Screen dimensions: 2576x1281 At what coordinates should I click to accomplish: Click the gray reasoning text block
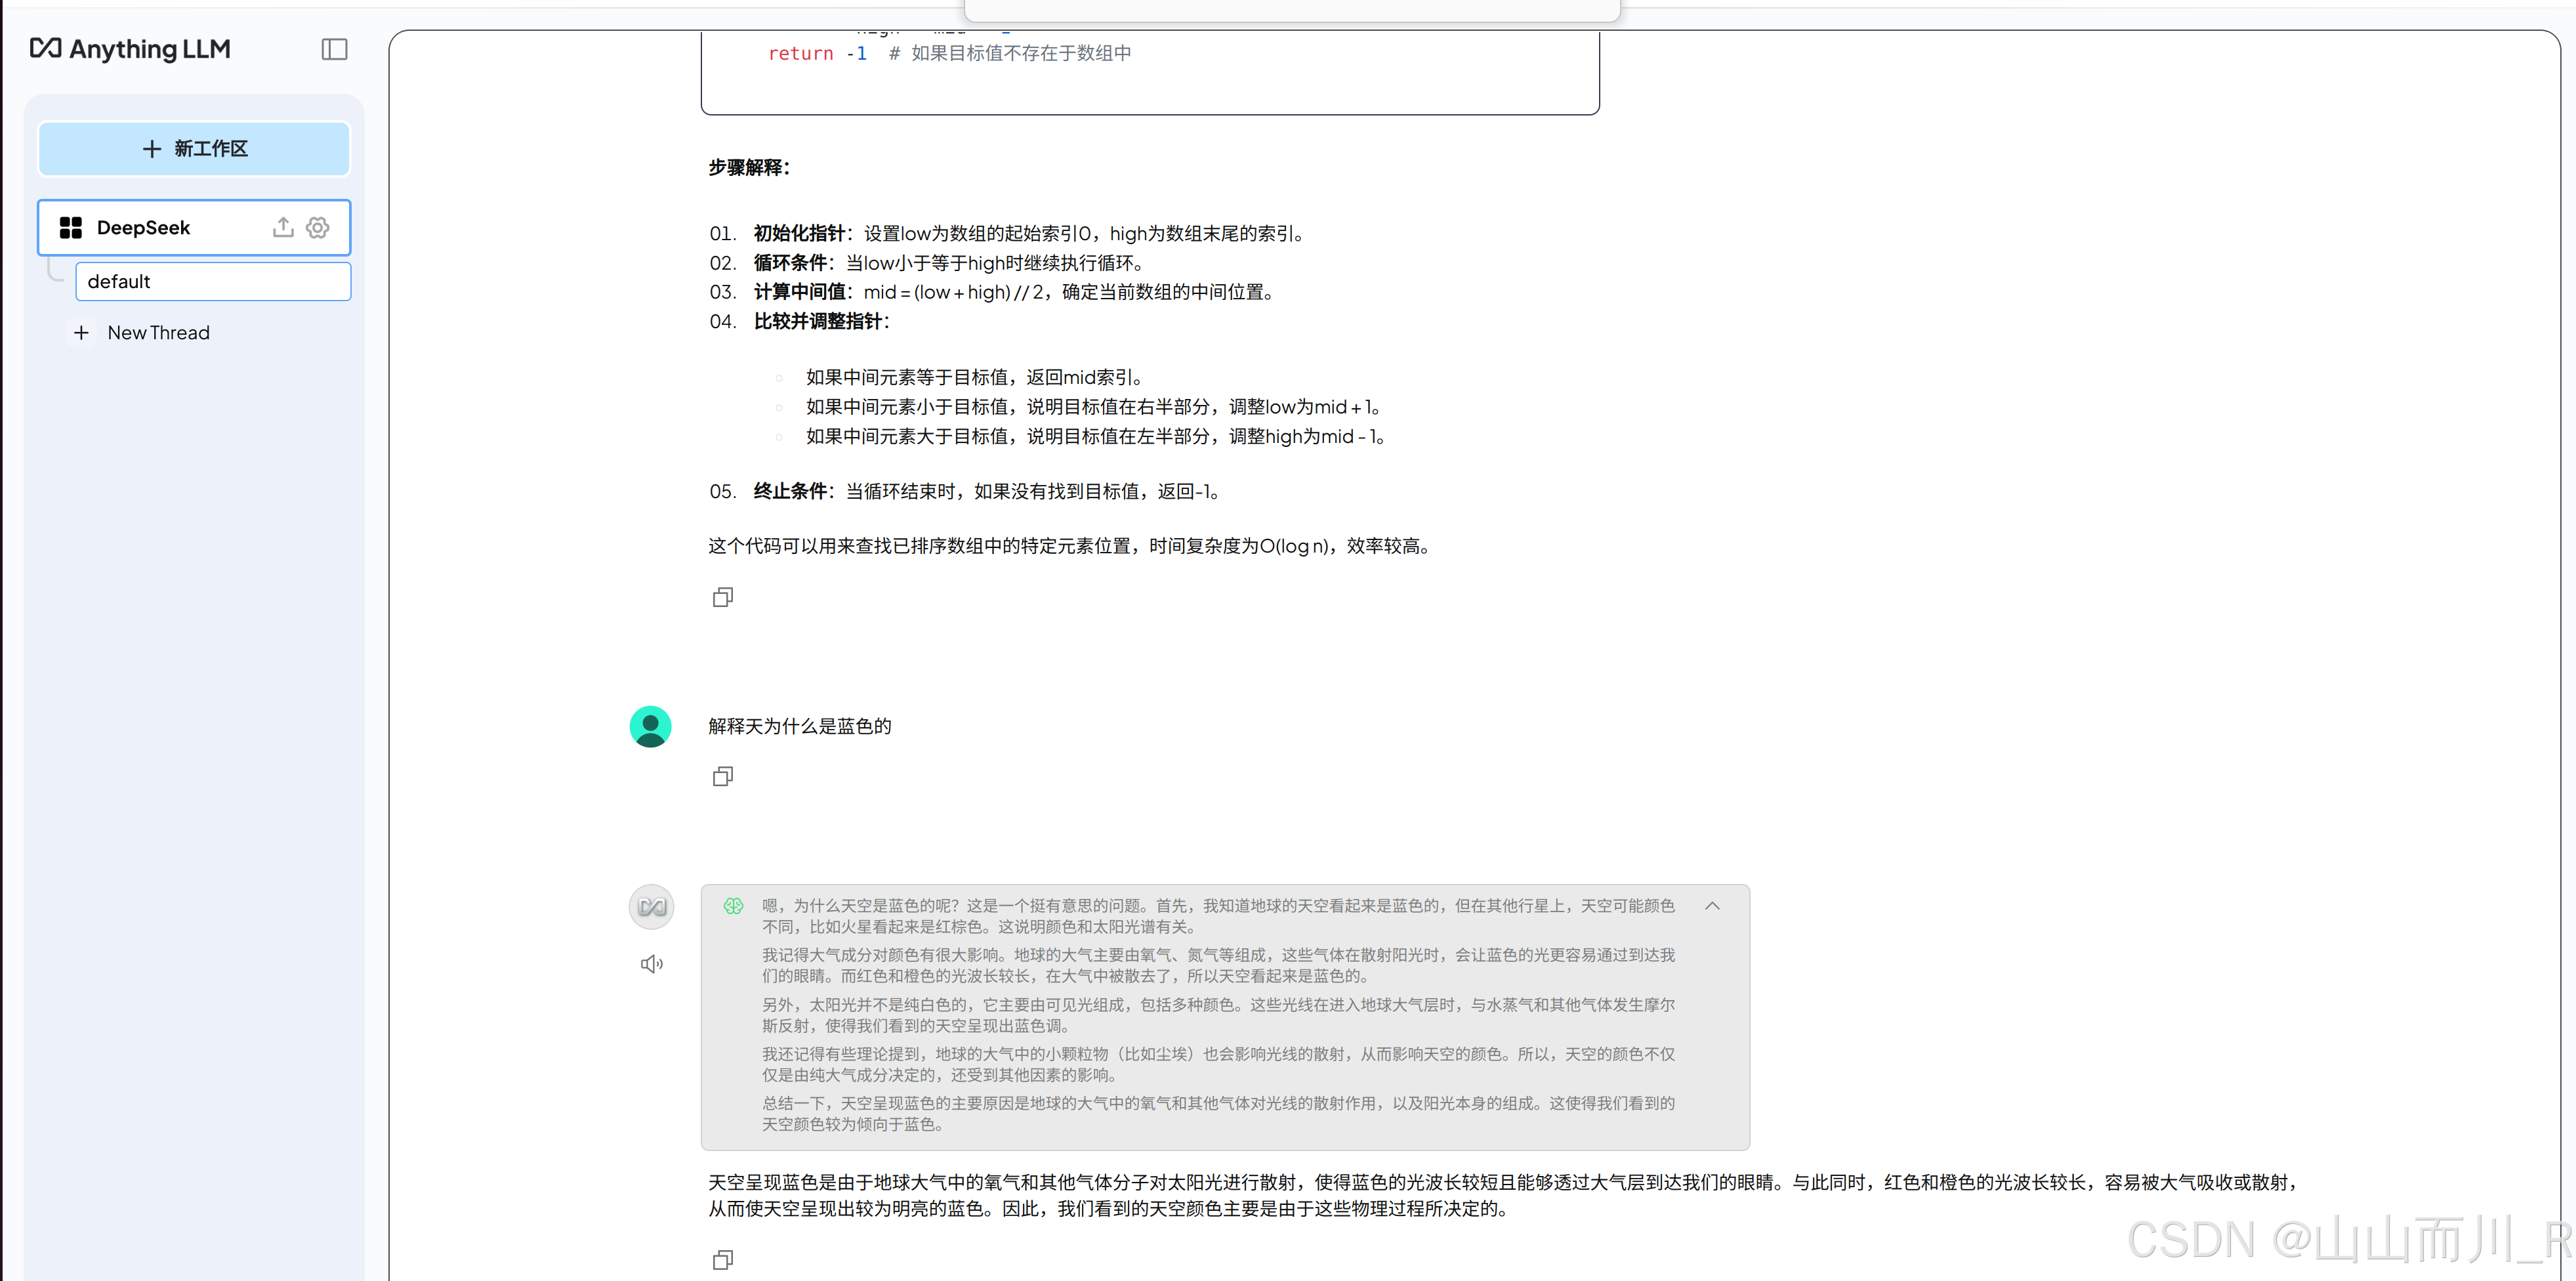click(1217, 1015)
